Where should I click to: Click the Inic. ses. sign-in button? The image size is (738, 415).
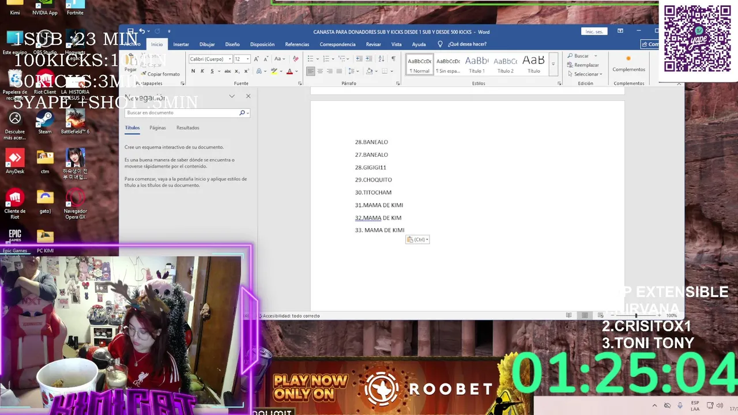click(x=594, y=32)
